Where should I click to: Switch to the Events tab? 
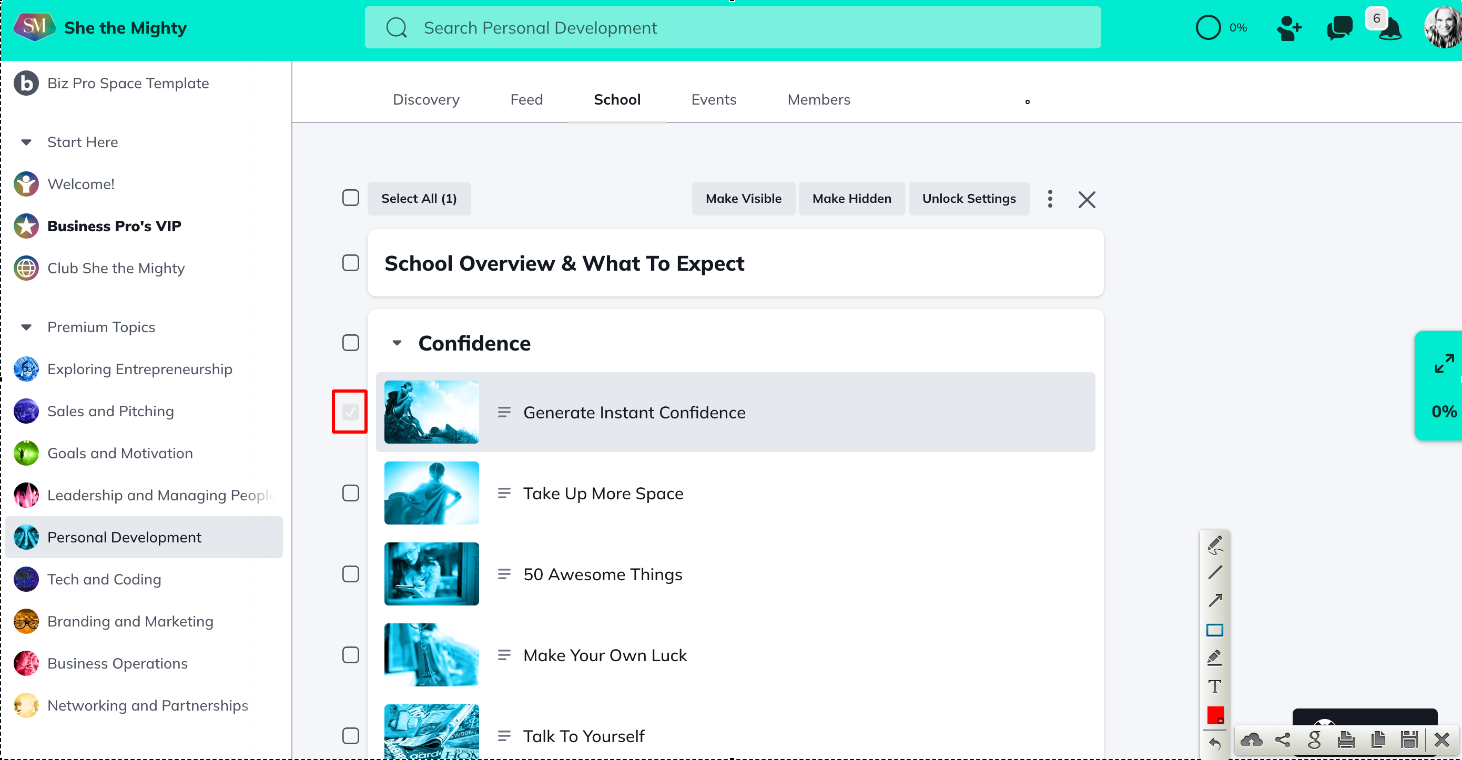pos(714,99)
